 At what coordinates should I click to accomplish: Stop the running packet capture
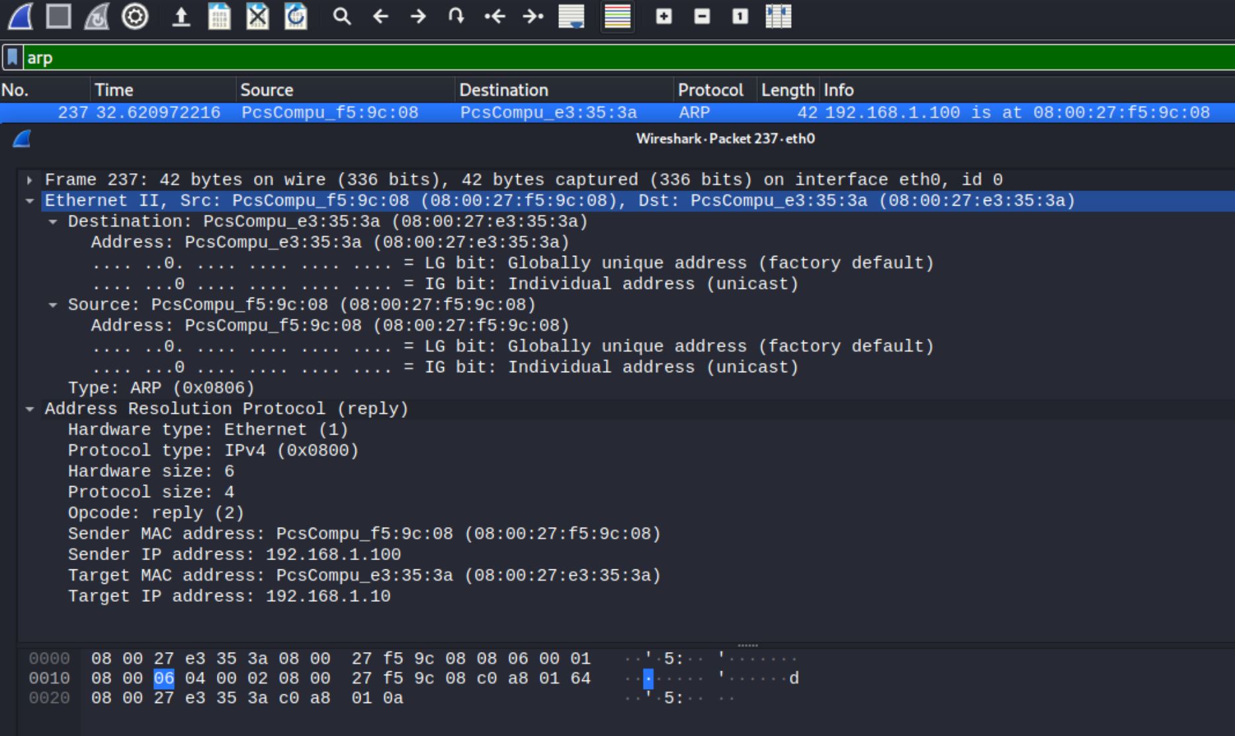[58, 17]
